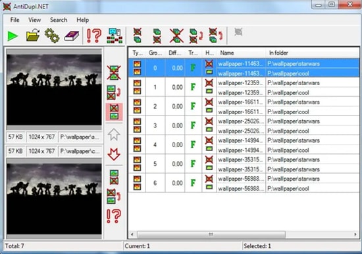Click the bottom preview image thumbnail

pos(54,199)
